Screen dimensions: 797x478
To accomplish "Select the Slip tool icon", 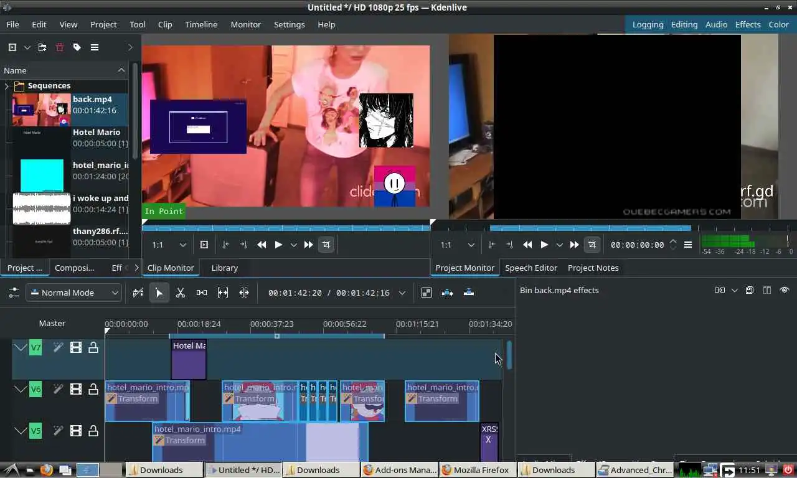I will click(223, 293).
